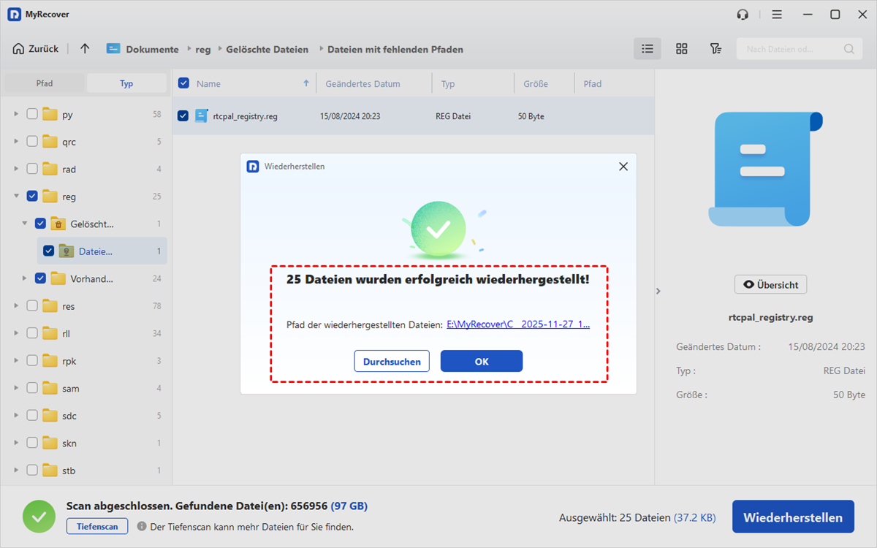The image size is (877, 548).
Task: Expand the Vorhand... subfolder node
Action: 24,278
